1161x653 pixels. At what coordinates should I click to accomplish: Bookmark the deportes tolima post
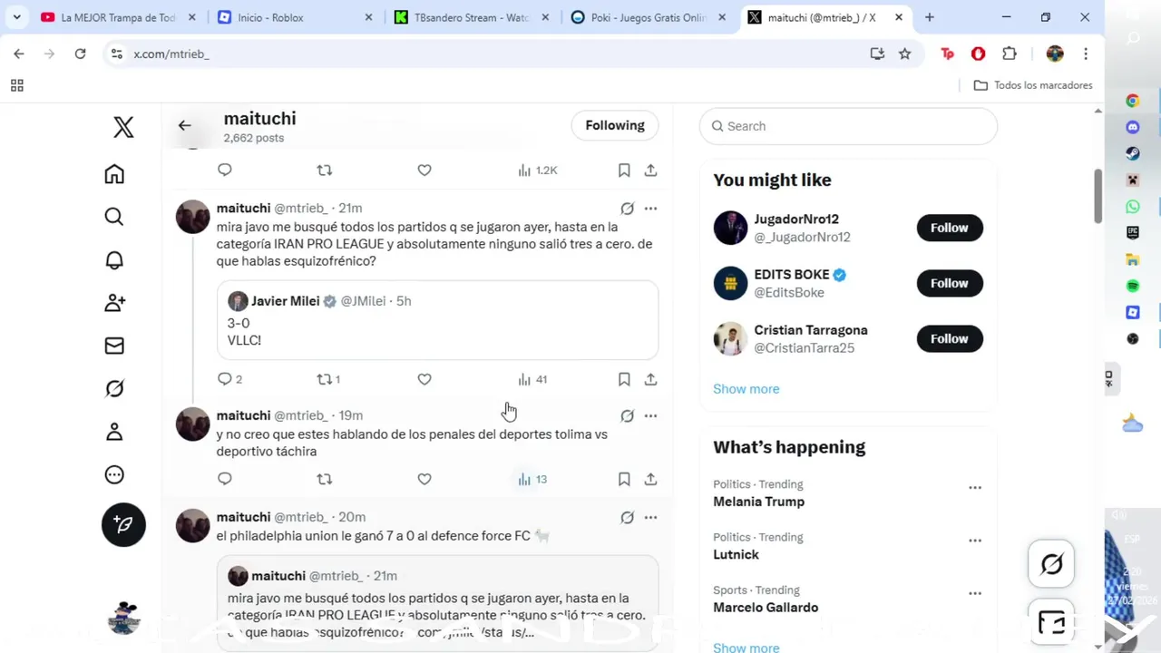click(624, 479)
